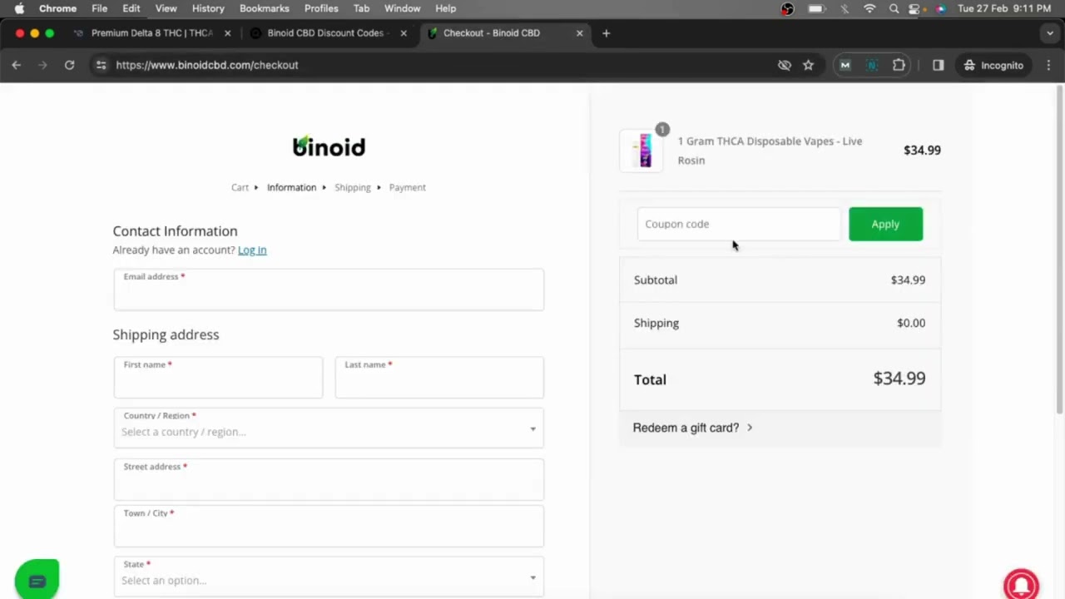The height and width of the screenshot is (599, 1065).
Task: Open the File menu
Action: point(99,8)
